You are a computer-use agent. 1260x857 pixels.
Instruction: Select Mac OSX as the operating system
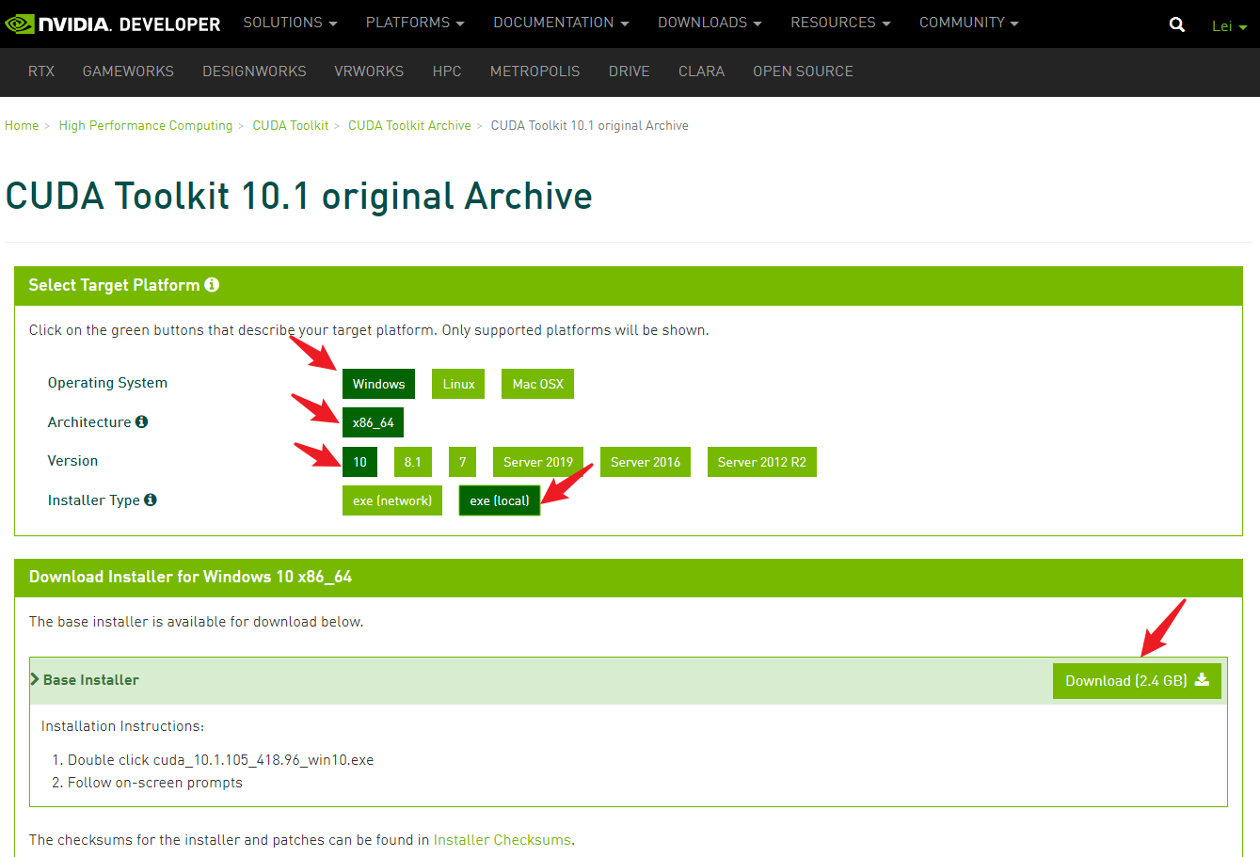coord(536,384)
